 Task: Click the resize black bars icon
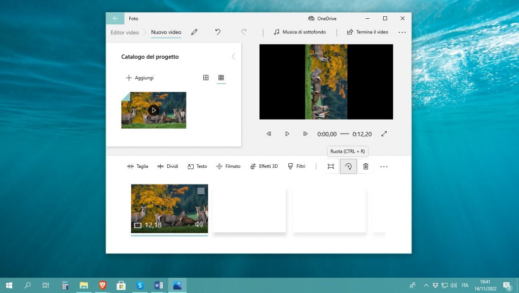(x=331, y=166)
